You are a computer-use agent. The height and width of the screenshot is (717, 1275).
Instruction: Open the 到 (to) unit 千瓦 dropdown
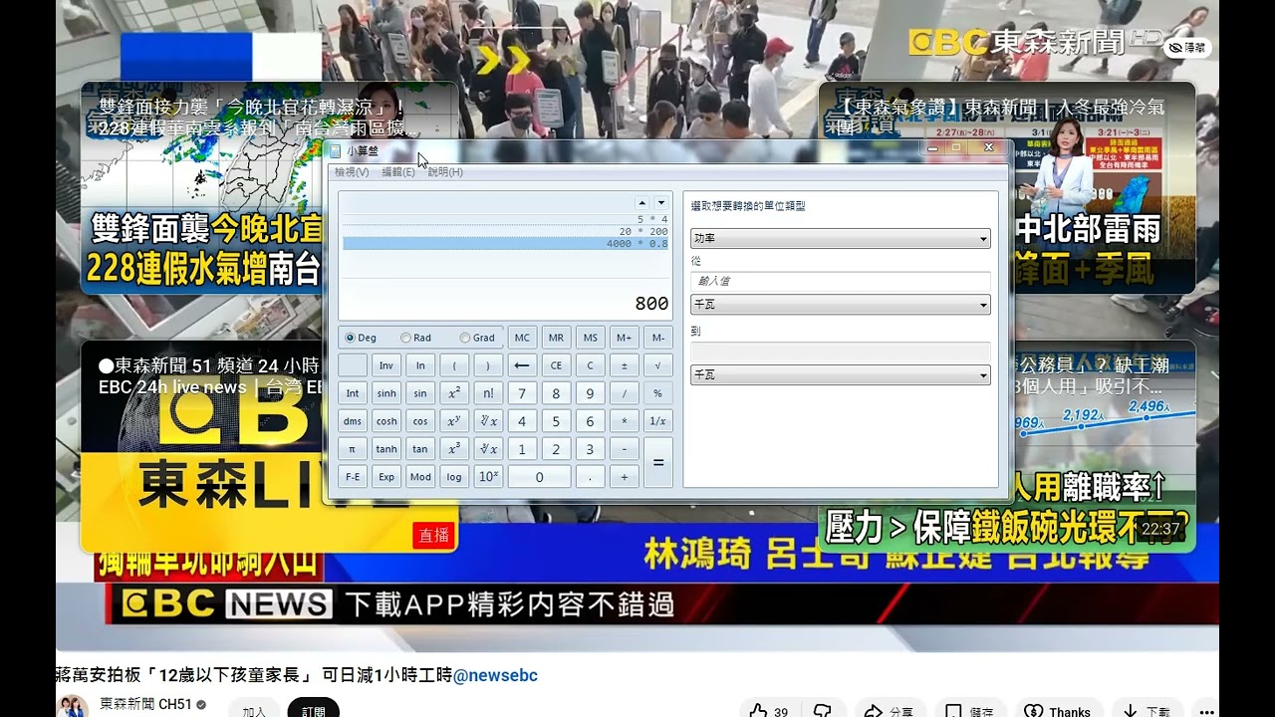841,375
